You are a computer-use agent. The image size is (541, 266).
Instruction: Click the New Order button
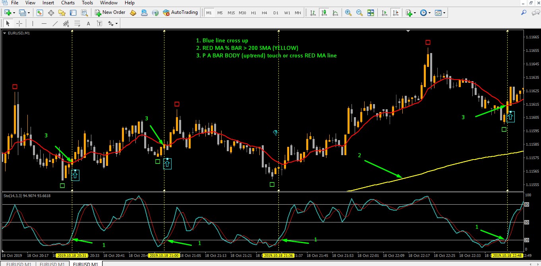110,13
